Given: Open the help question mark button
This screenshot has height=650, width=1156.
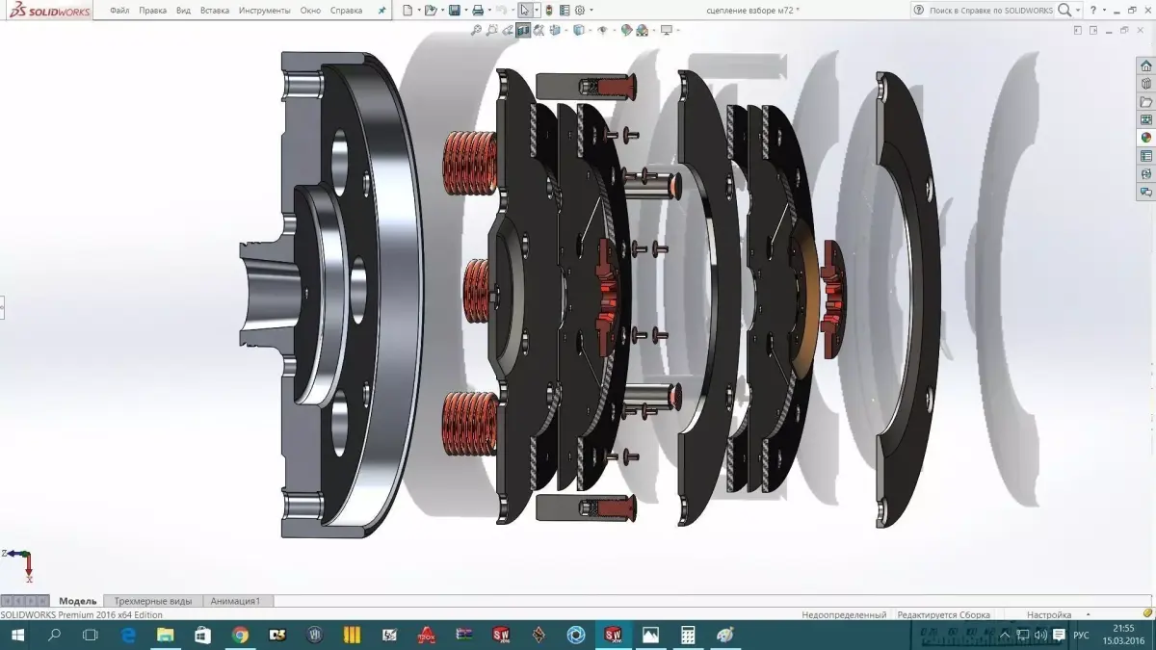Looking at the screenshot, I should pyautogui.click(x=1092, y=10).
